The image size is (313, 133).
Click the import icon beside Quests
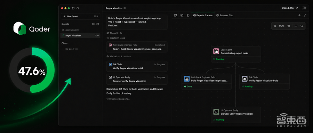(x=98, y=24)
